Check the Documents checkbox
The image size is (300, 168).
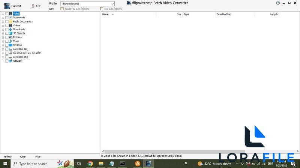coord(7,18)
